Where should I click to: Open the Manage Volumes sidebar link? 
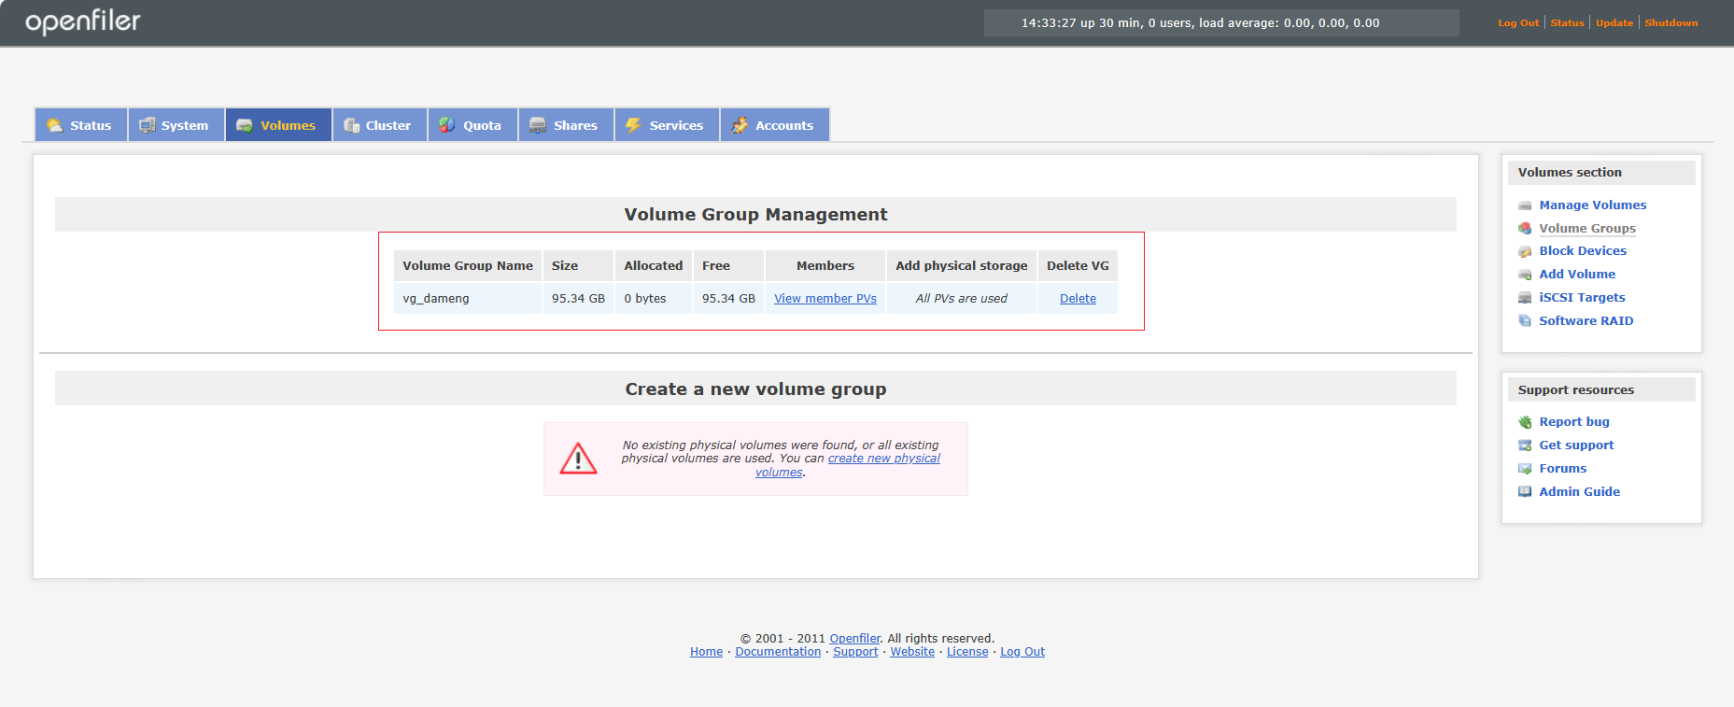tap(1592, 205)
